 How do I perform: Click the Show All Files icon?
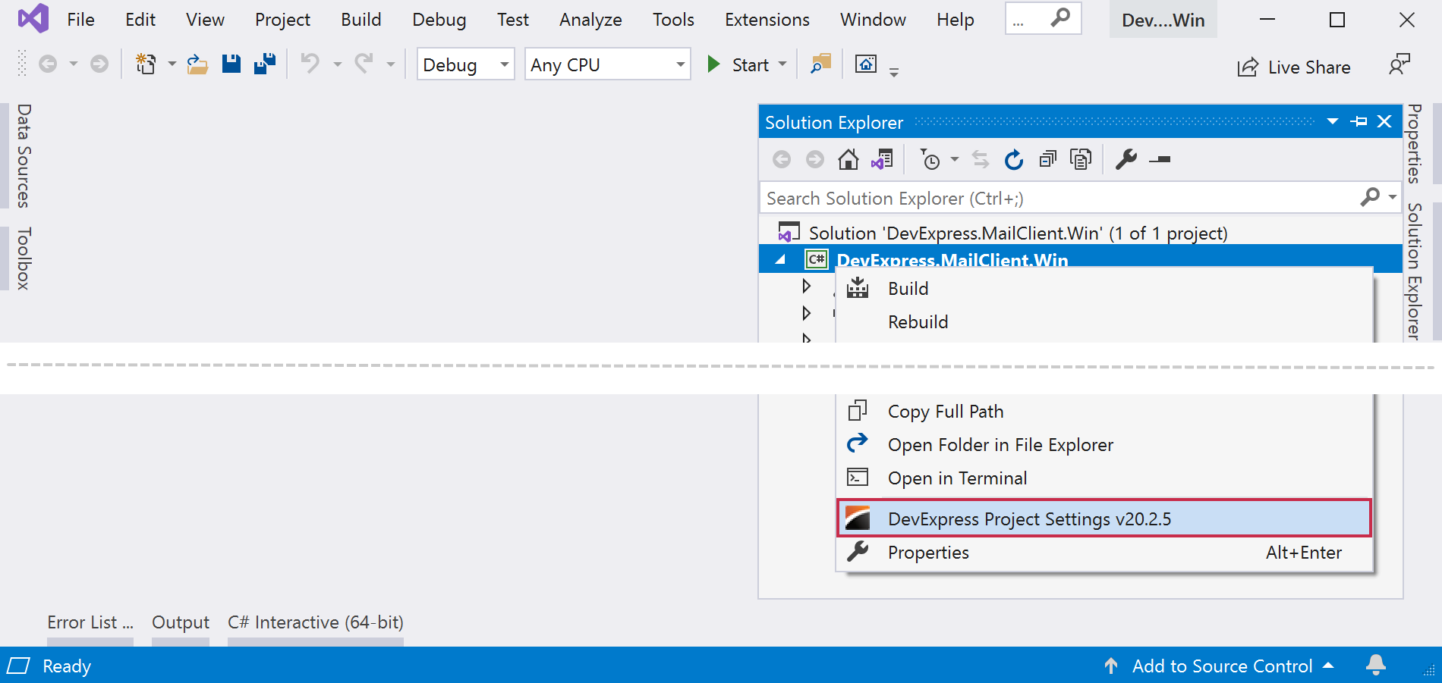(1080, 160)
